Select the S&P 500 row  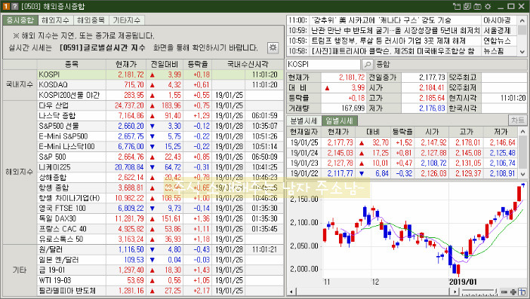coord(160,157)
